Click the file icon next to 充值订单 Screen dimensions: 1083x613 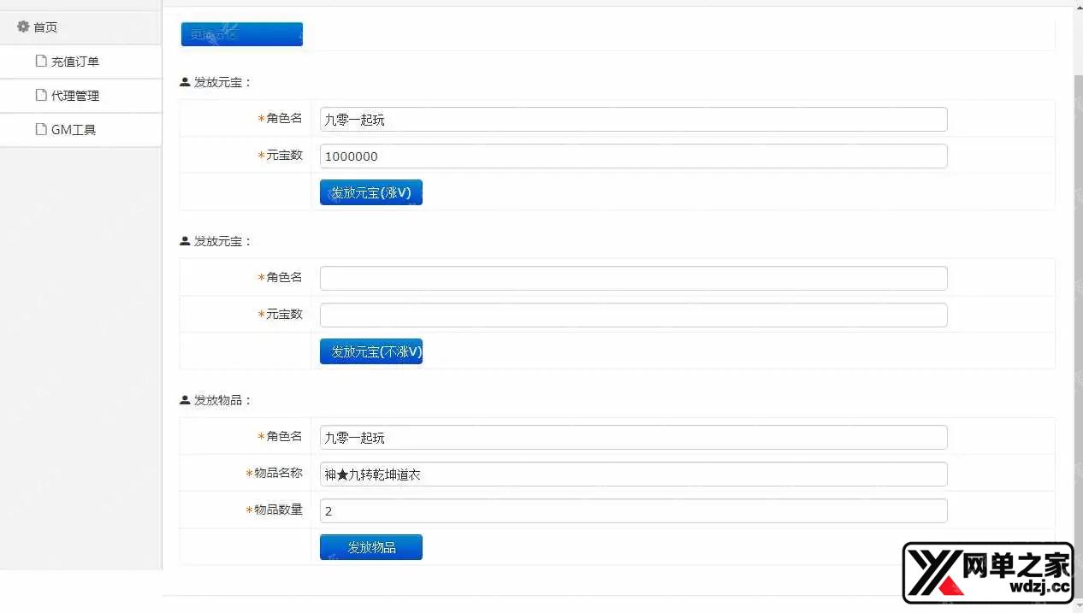(x=40, y=61)
